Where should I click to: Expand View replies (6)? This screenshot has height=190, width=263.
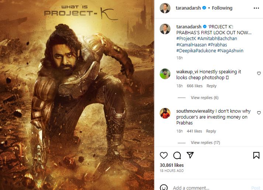point(204,98)
